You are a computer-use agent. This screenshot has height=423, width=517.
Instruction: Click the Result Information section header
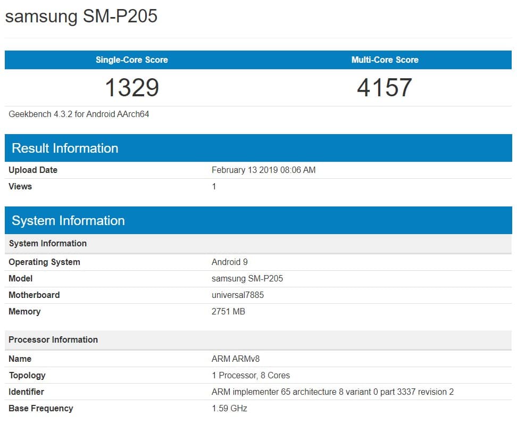pyautogui.click(x=258, y=148)
